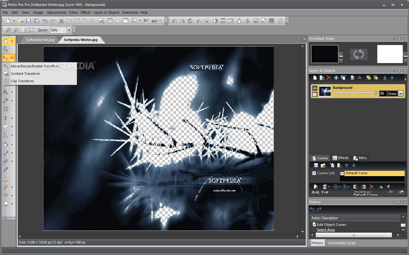
Task: Delete curve point red X in Curves toolbar
Action: [371, 187]
